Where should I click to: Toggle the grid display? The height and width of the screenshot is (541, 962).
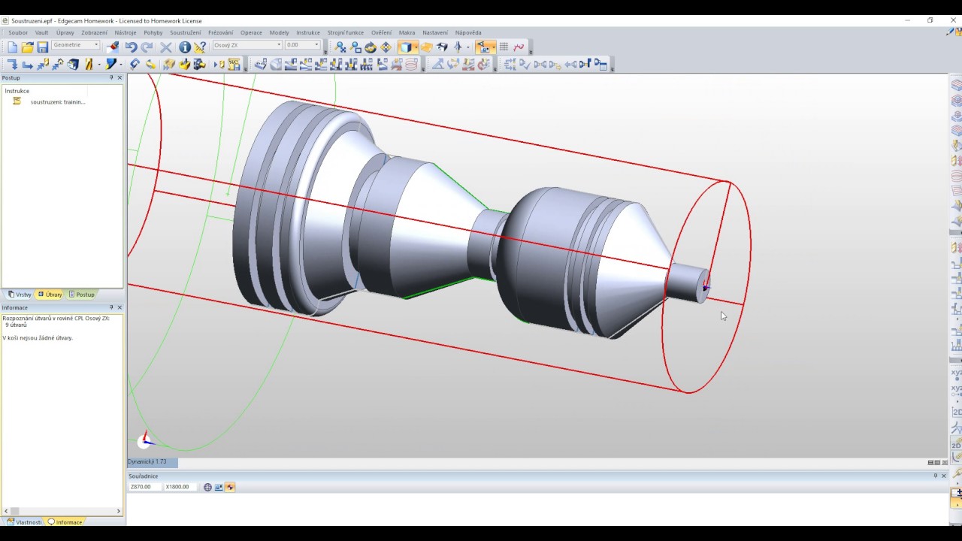pos(504,47)
